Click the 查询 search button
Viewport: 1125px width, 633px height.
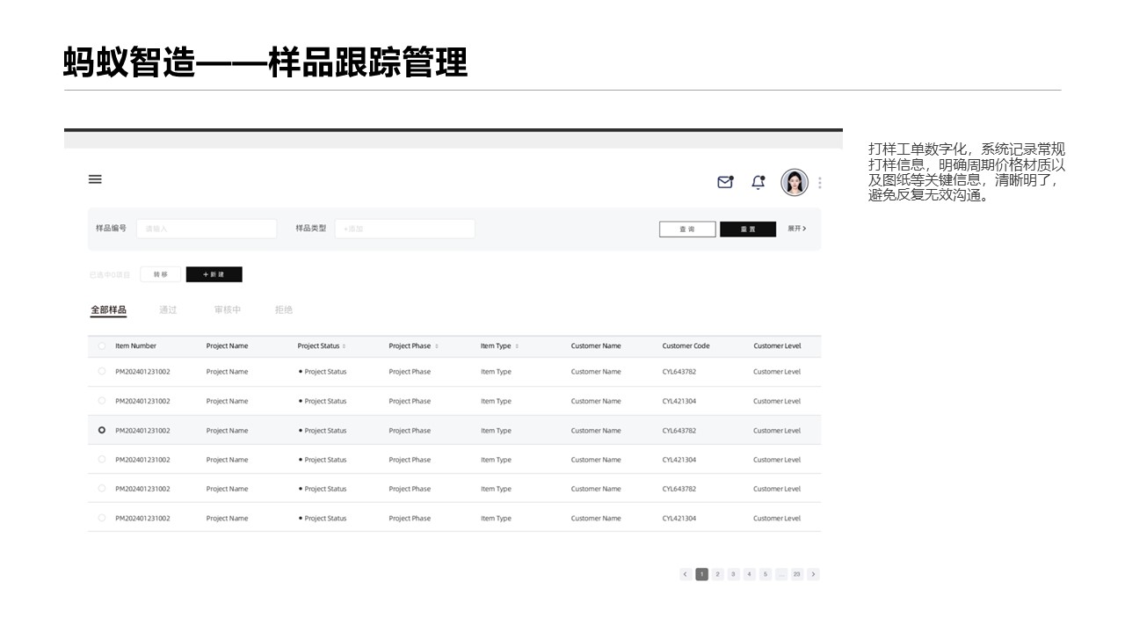point(687,229)
